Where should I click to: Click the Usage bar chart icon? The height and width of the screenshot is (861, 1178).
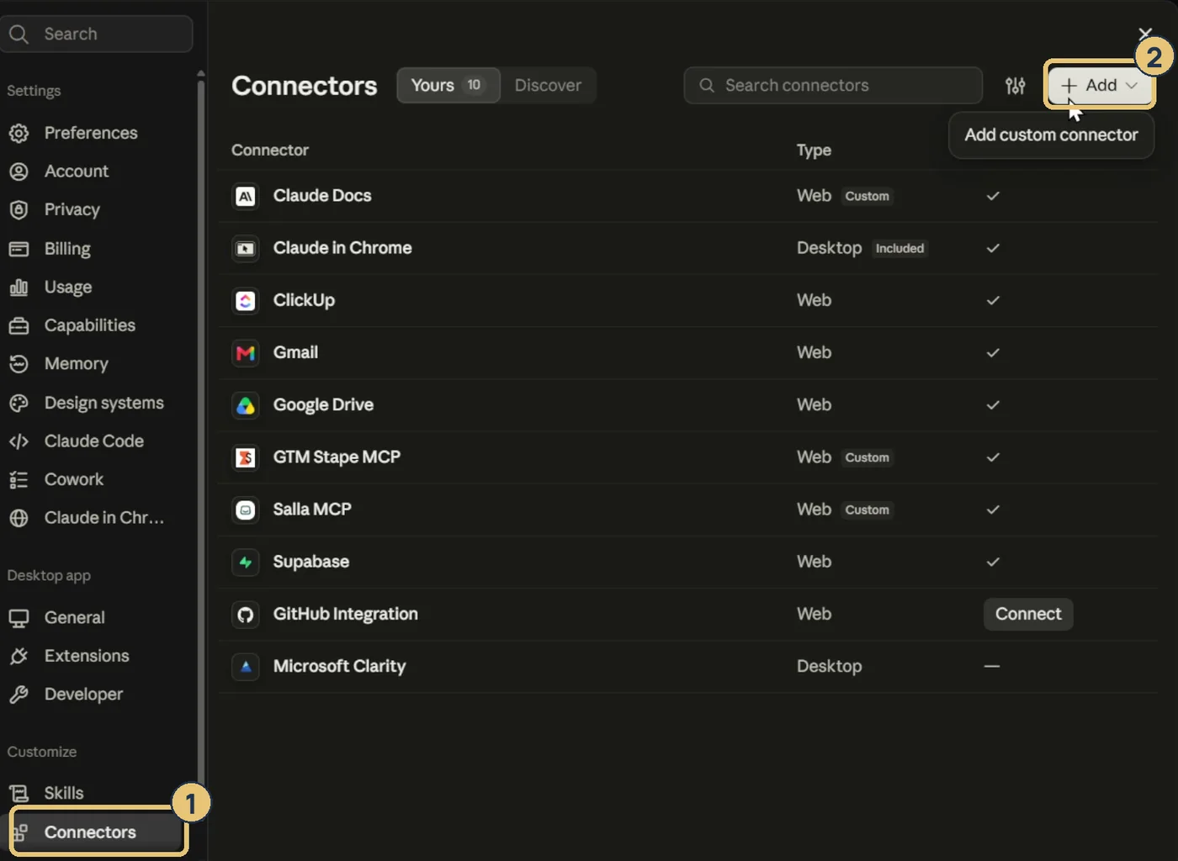(x=19, y=287)
